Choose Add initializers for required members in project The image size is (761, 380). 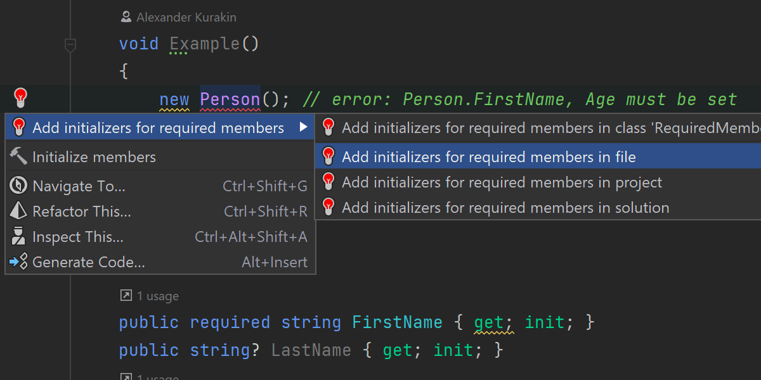[x=501, y=182]
